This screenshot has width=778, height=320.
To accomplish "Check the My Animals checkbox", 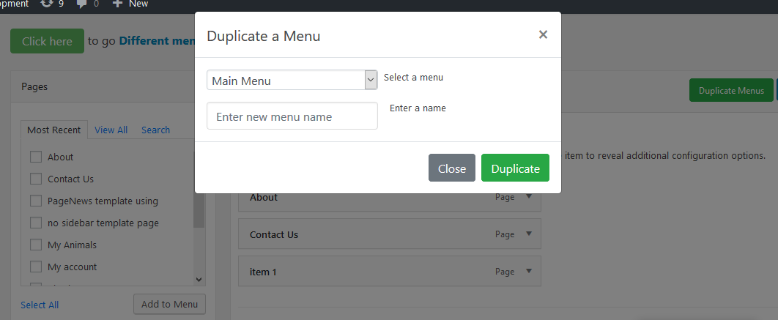I will pos(36,245).
